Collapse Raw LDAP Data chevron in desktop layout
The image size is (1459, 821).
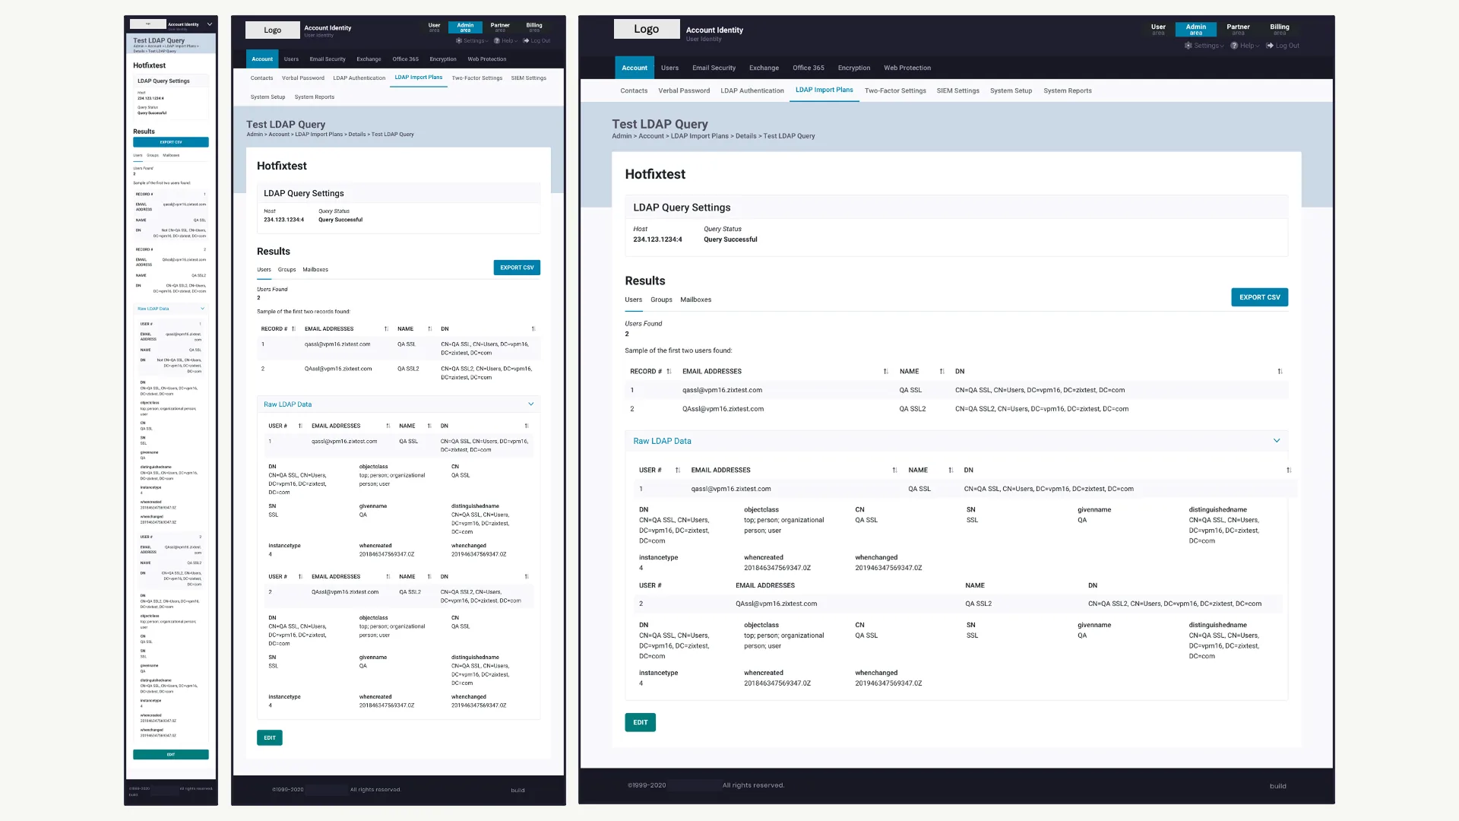click(x=1277, y=441)
